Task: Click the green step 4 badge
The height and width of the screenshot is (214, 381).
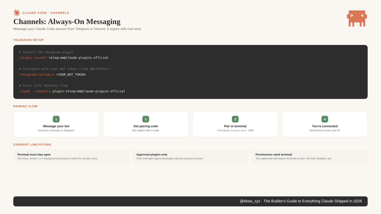Action: point(325,119)
